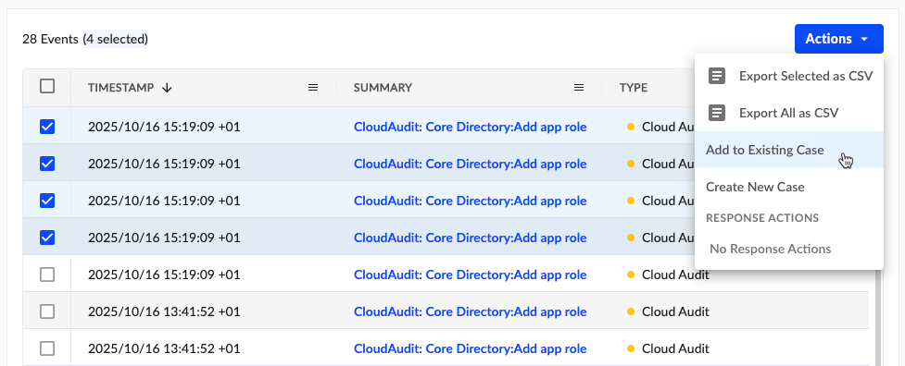Sort by the TYPE column header
This screenshot has height=366, width=905.
(x=634, y=88)
